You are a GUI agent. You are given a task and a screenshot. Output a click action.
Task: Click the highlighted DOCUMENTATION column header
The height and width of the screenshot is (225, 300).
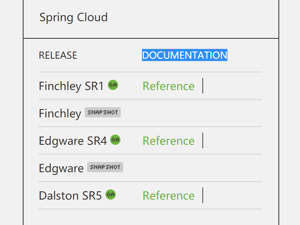pyautogui.click(x=185, y=55)
